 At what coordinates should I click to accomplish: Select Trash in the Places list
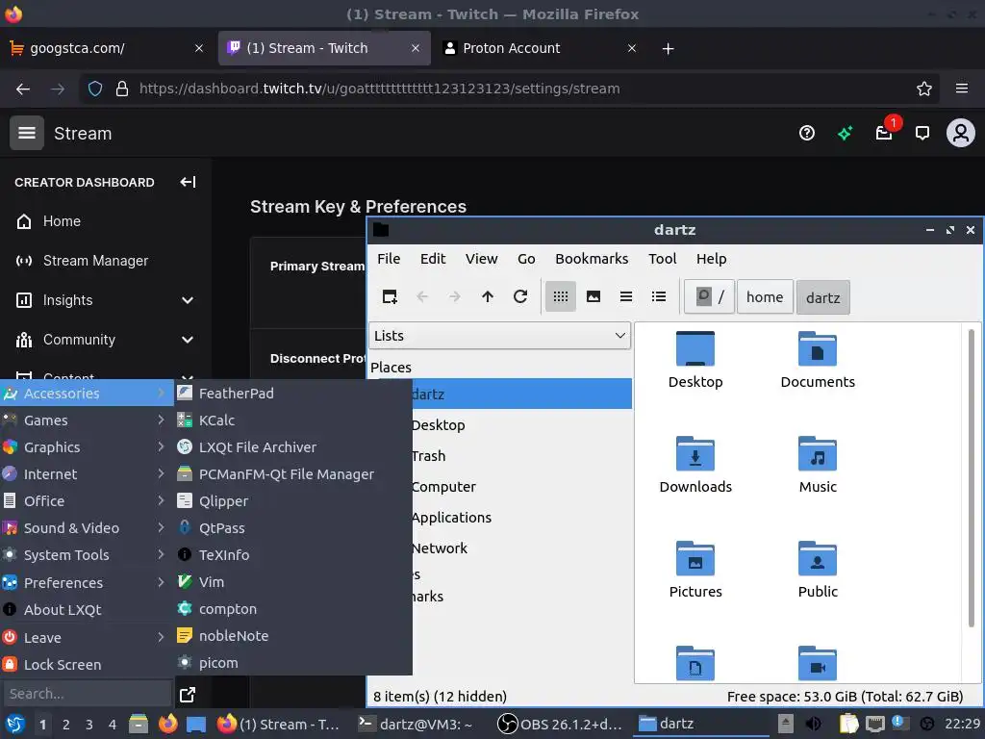click(428, 456)
